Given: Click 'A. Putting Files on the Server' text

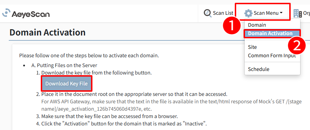Looking at the screenshot, I should click(64, 65).
